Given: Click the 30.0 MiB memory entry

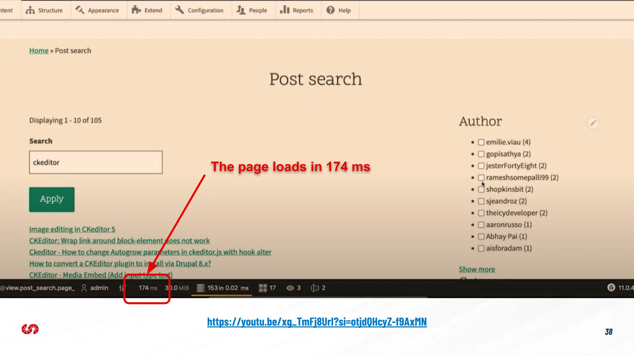Looking at the screenshot, I should coord(177,288).
